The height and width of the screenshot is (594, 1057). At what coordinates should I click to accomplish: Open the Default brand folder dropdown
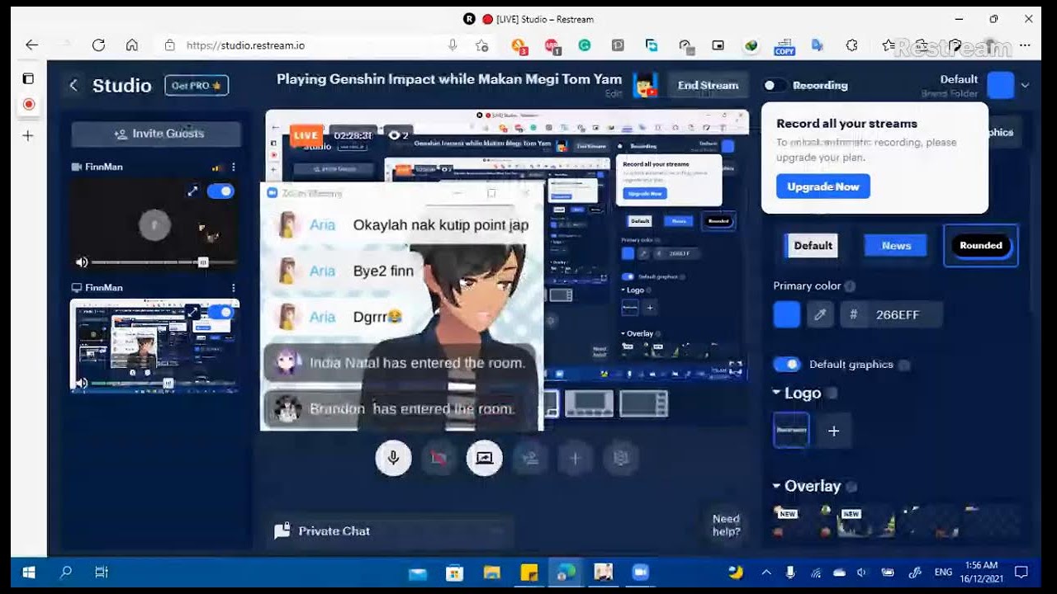pyautogui.click(x=1025, y=85)
